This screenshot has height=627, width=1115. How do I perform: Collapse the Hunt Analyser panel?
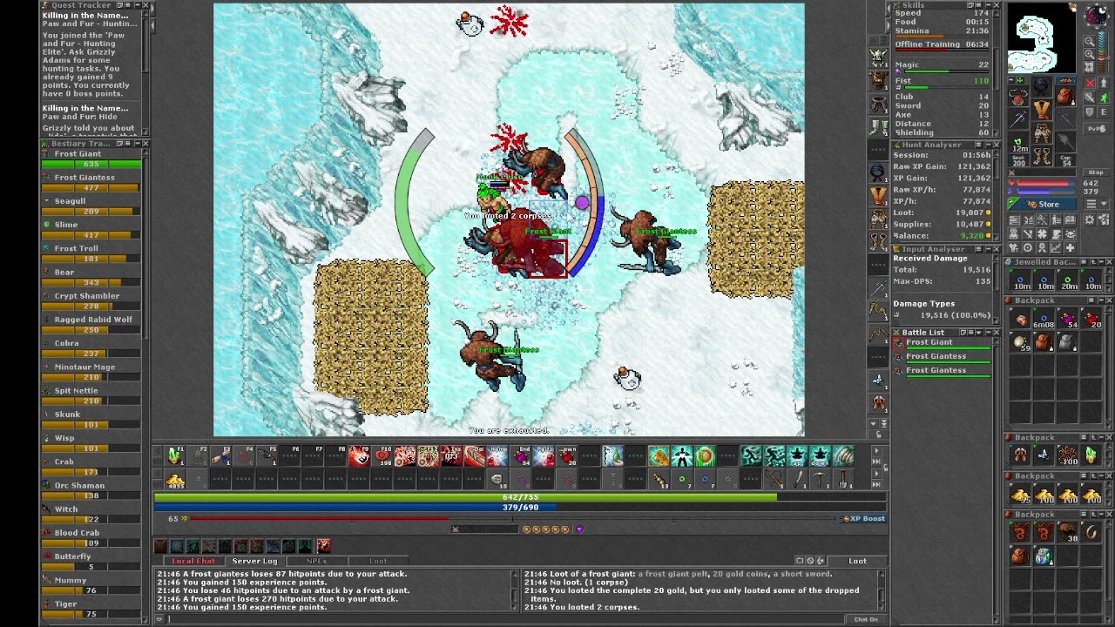pyautogui.click(x=988, y=145)
